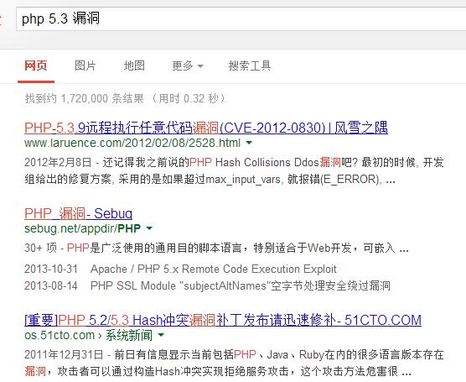Select the 网页 tab
Image resolution: width=466 pixels, height=382 pixels.
pyautogui.click(x=36, y=65)
